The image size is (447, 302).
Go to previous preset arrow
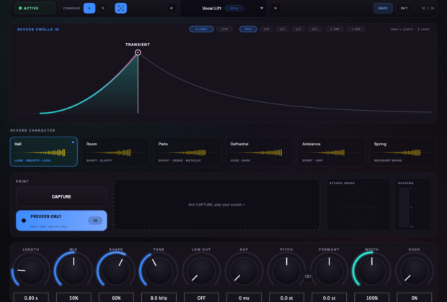click(172, 8)
